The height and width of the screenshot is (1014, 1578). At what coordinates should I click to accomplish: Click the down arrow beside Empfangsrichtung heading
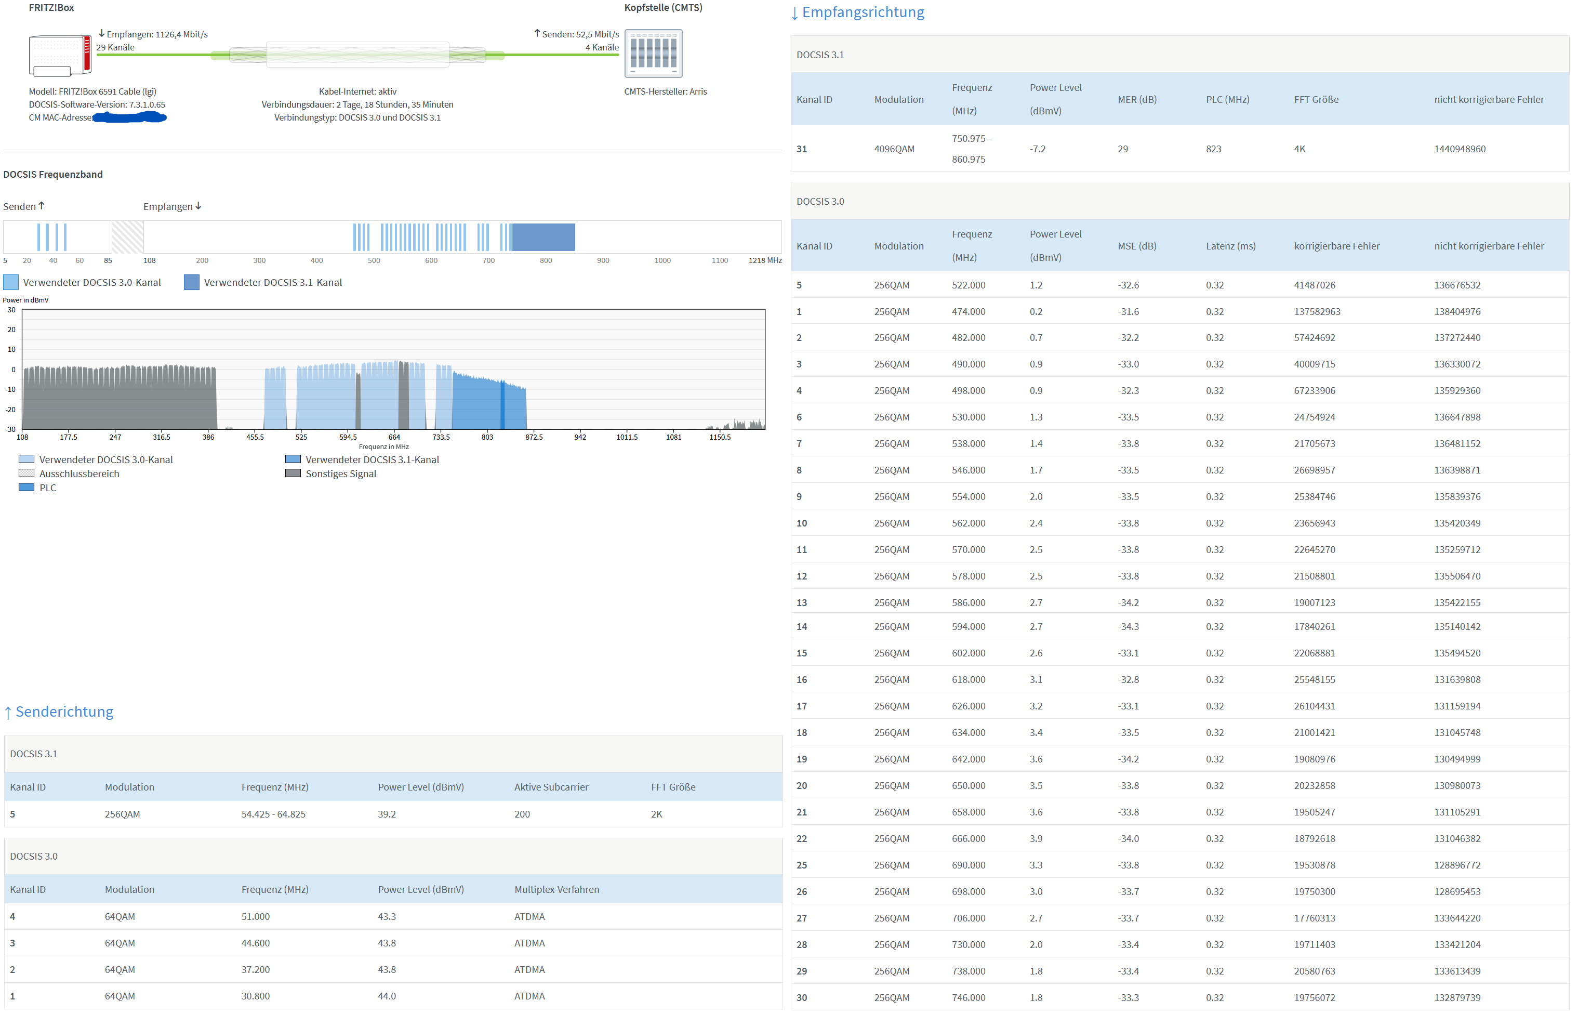click(795, 13)
